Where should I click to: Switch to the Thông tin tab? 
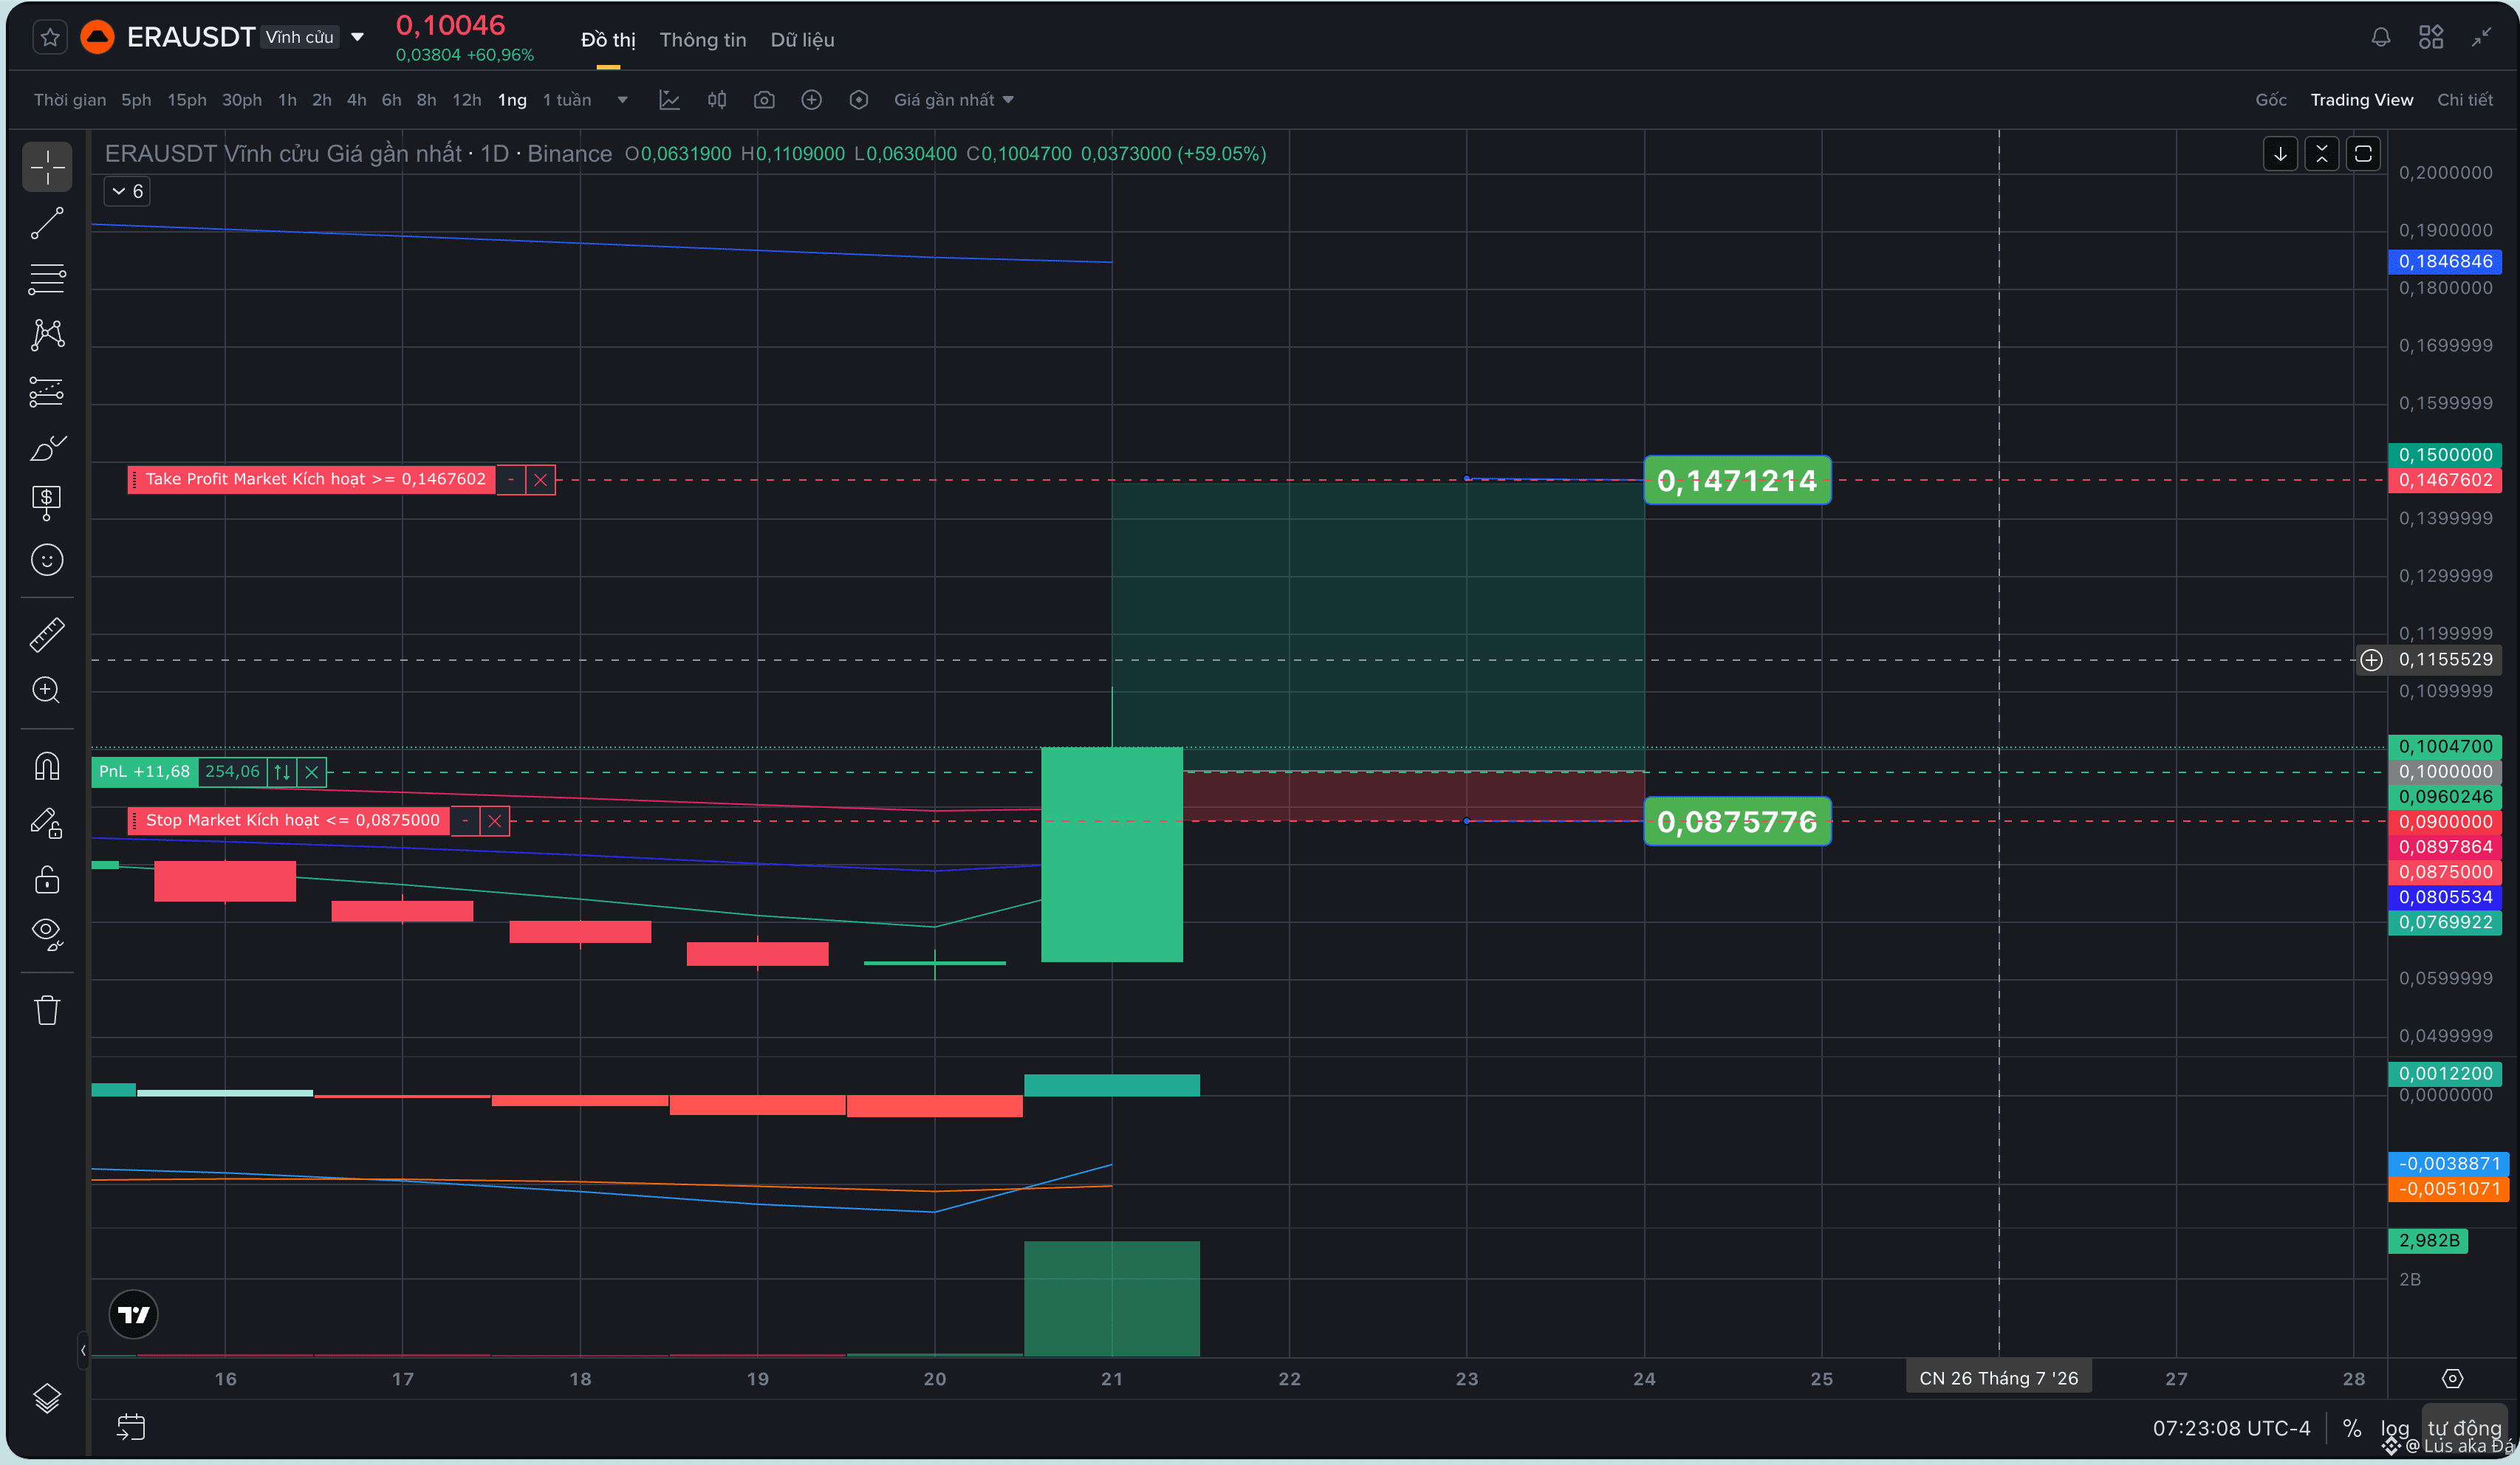[703, 40]
